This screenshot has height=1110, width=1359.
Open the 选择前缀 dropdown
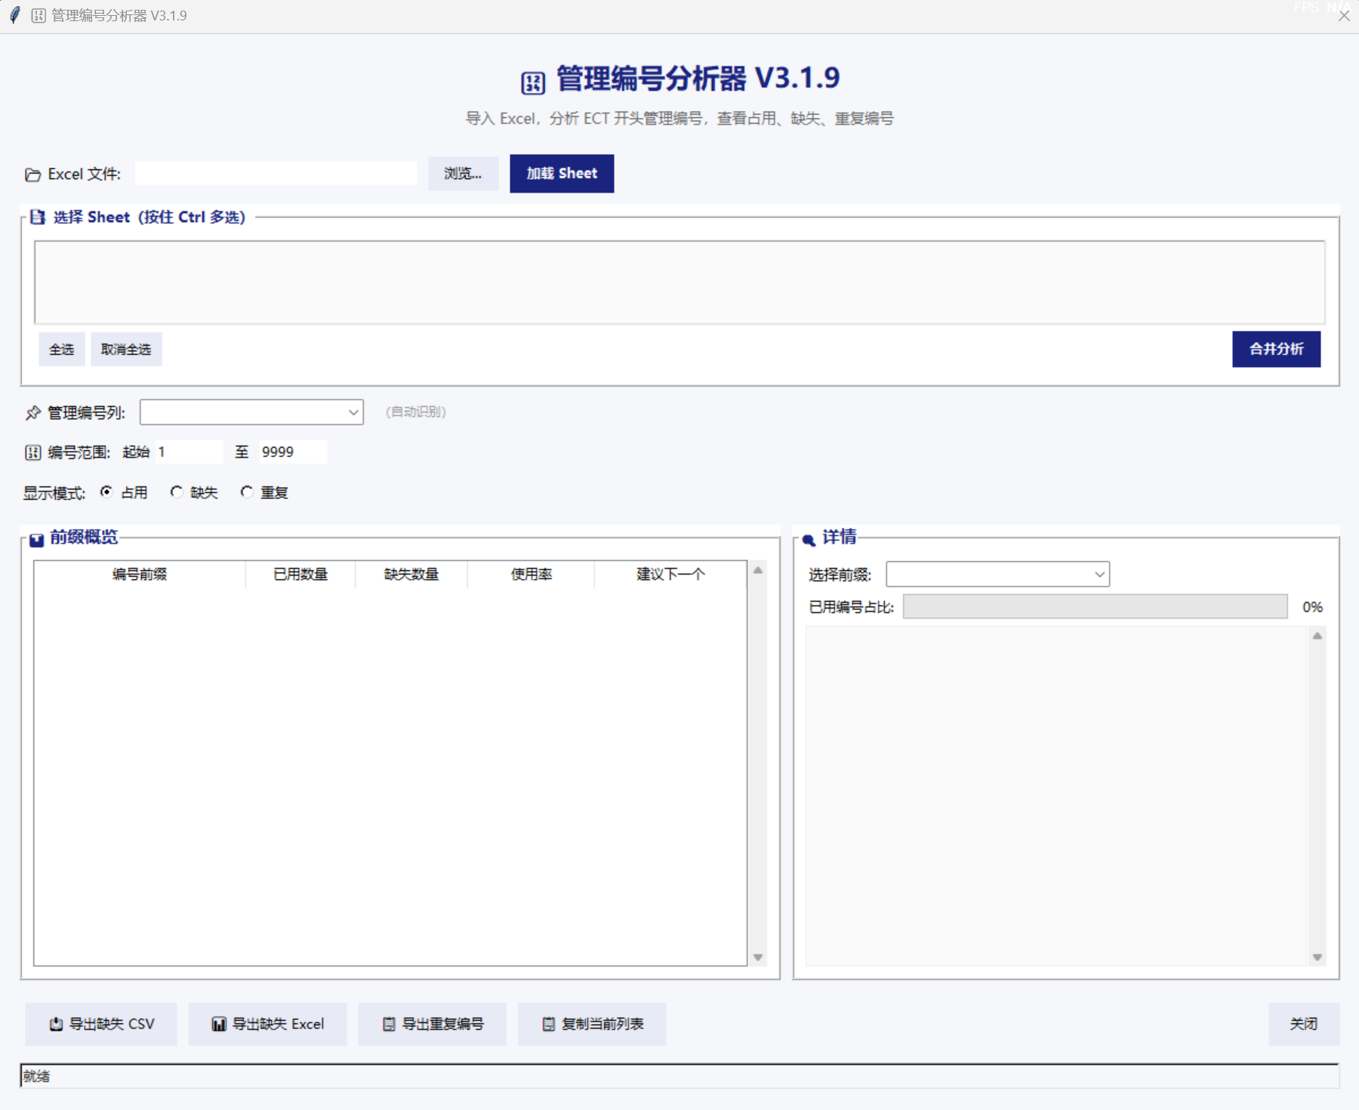tap(997, 575)
